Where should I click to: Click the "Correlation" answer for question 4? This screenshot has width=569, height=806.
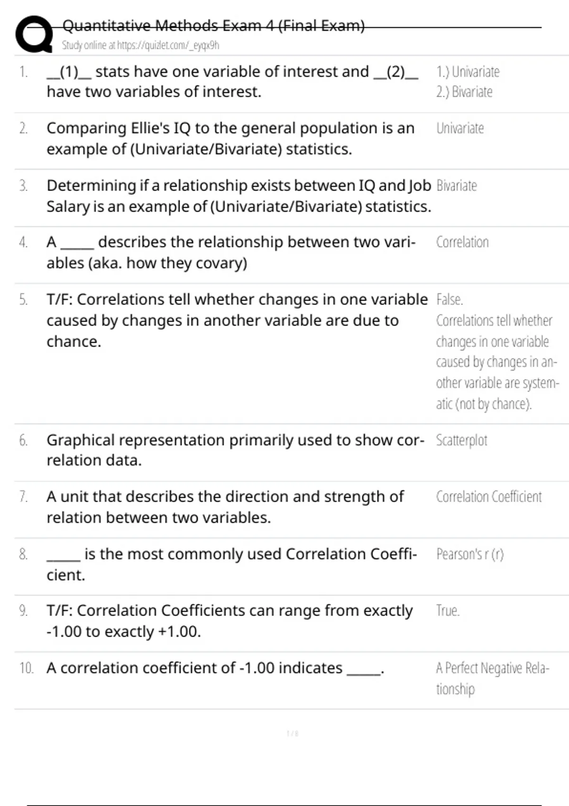click(x=462, y=242)
